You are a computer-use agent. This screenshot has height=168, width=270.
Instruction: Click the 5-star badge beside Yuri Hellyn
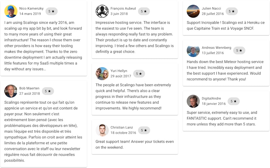coord(139,74)
